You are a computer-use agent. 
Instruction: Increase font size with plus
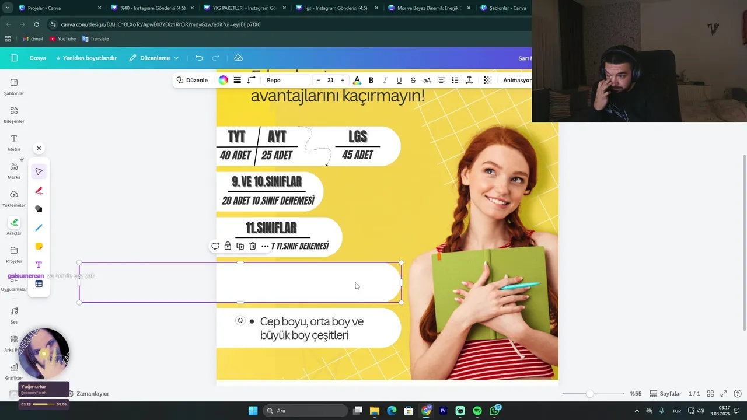click(x=343, y=80)
